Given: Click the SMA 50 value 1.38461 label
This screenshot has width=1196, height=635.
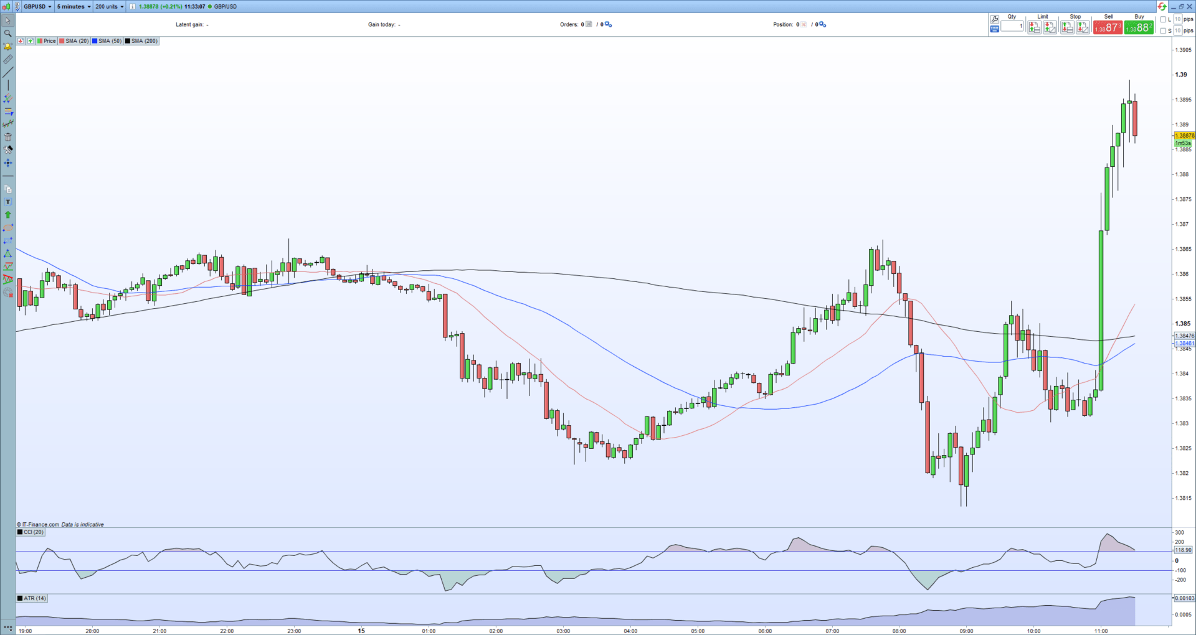Looking at the screenshot, I should coord(1185,343).
